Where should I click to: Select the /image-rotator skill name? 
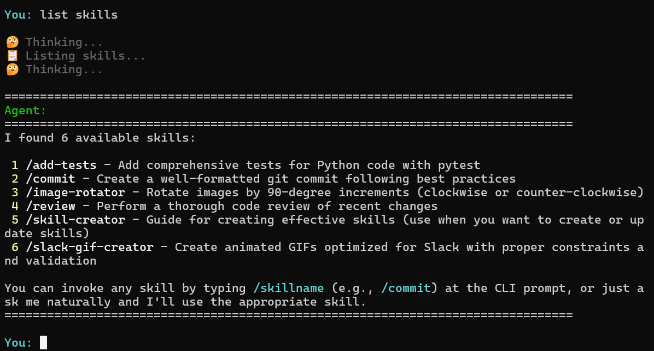(75, 192)
